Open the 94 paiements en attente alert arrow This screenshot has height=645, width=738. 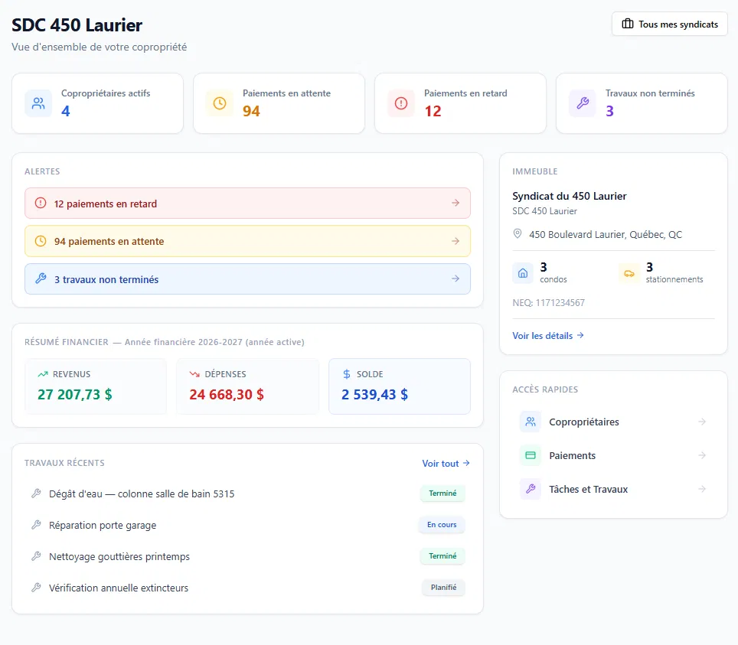pos(456,241)
